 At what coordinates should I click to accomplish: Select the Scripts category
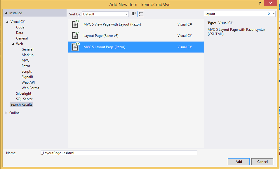click(27, 71)
